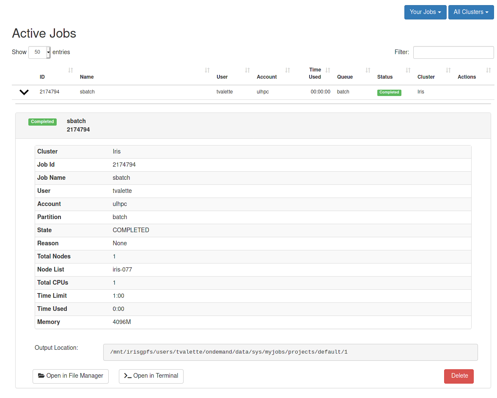Sort jobs by Account column
This screenshot has height=398, width=497.
pyautogui.click(x=288, y=70)
